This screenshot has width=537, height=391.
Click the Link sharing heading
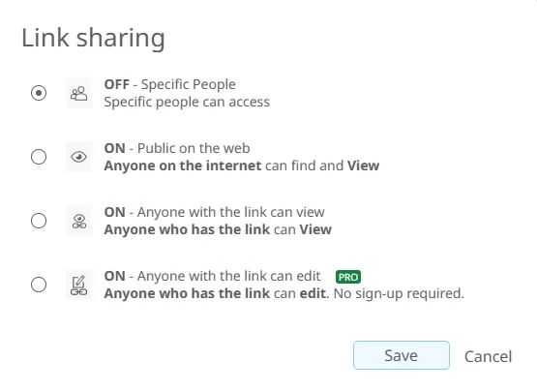(x=93, y=38)
